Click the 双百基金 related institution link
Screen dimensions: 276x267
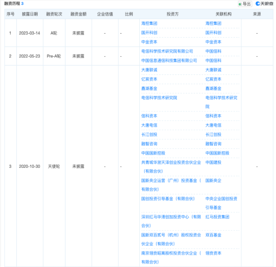213,235
